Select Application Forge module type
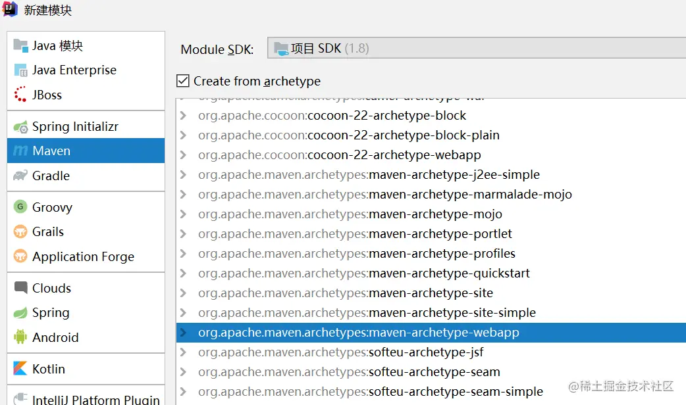This screenshot has width=686, height=405. point(86,256)
